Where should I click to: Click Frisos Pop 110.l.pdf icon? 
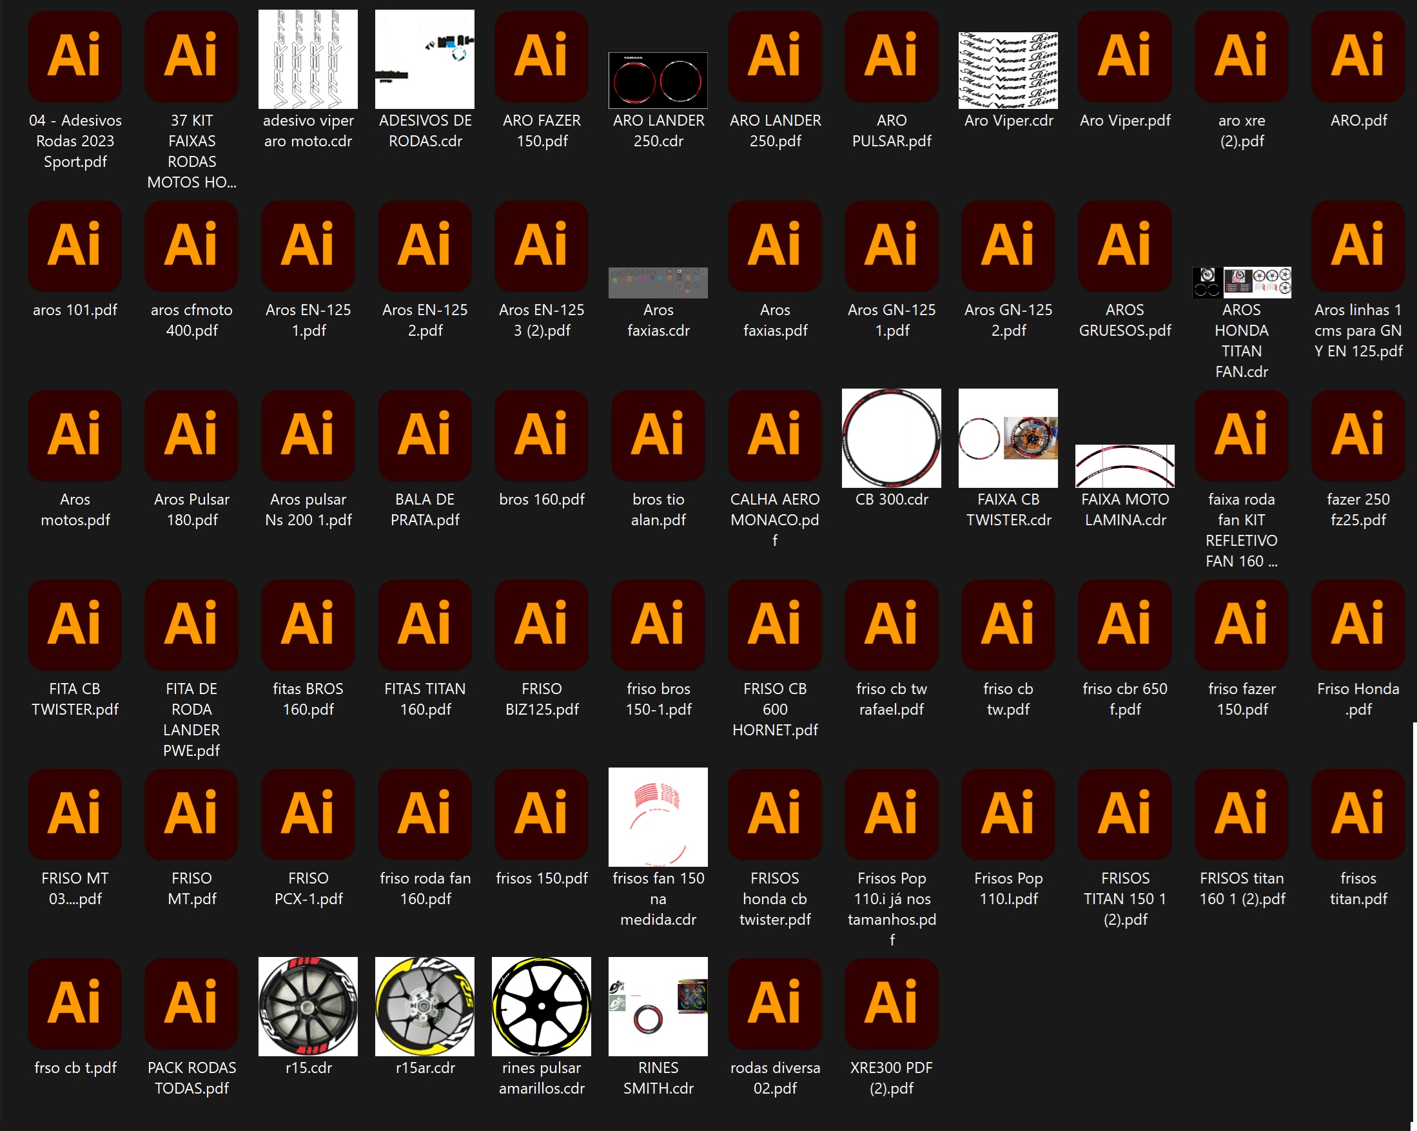(x=1008, y=814)
